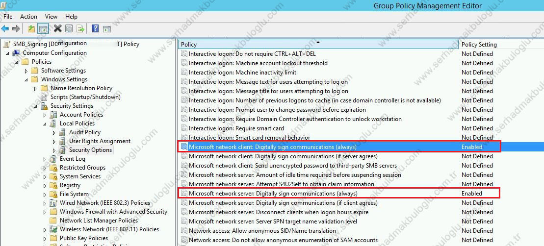Viewport: 544px width, 246px height.
Task: Toggle the Show/Hide Action Pane icon
Action: point(106,29)
